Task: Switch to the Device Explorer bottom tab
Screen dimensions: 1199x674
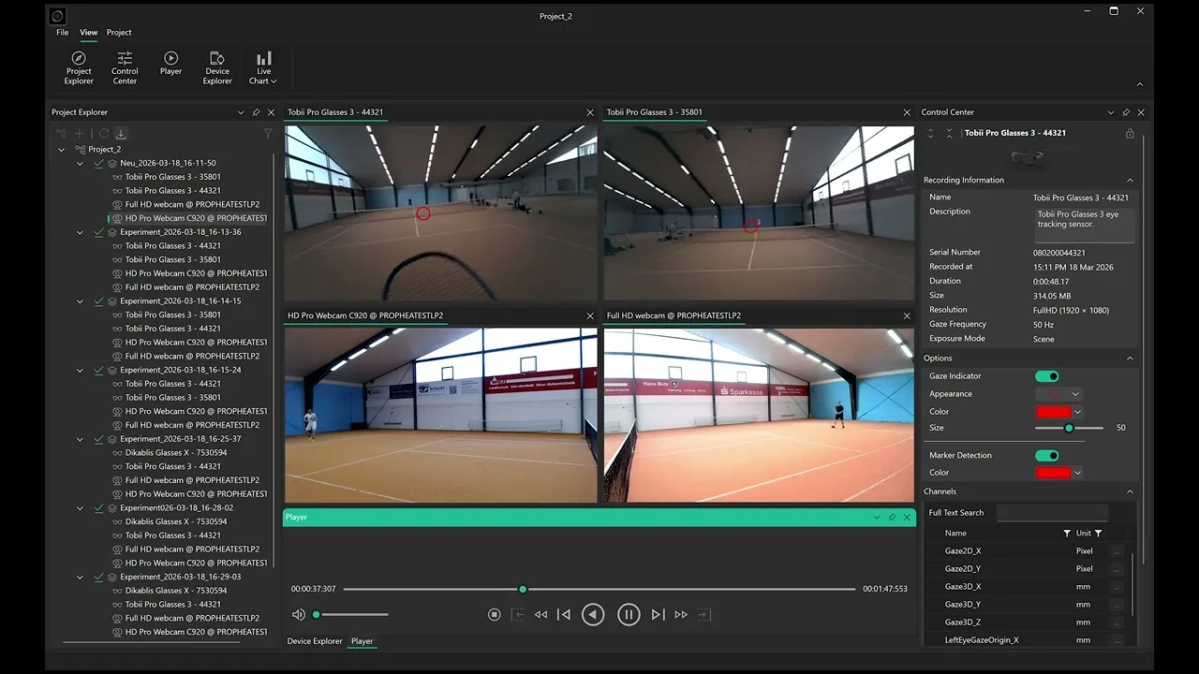Action: (315, 641)
